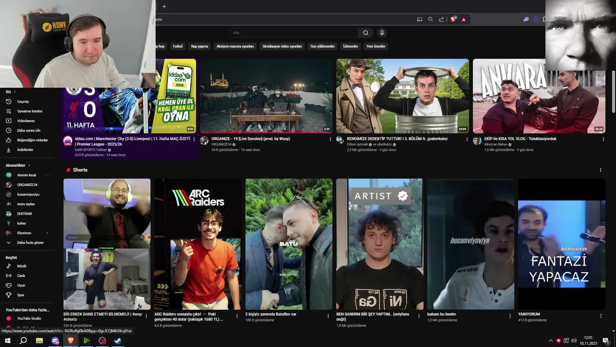
Task: Open notification center in taskbar
Action: click(x=606, y=341)
